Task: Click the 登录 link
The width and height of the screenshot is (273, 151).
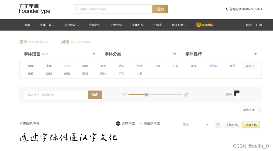Action: (249, 25)
